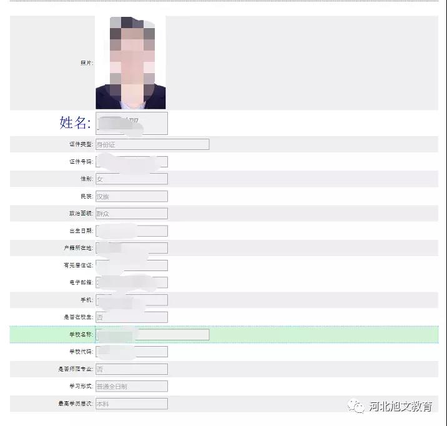Click the 有无居住证 input field
The width and height of the screenshot is (447, 426).
coord(132,265)
